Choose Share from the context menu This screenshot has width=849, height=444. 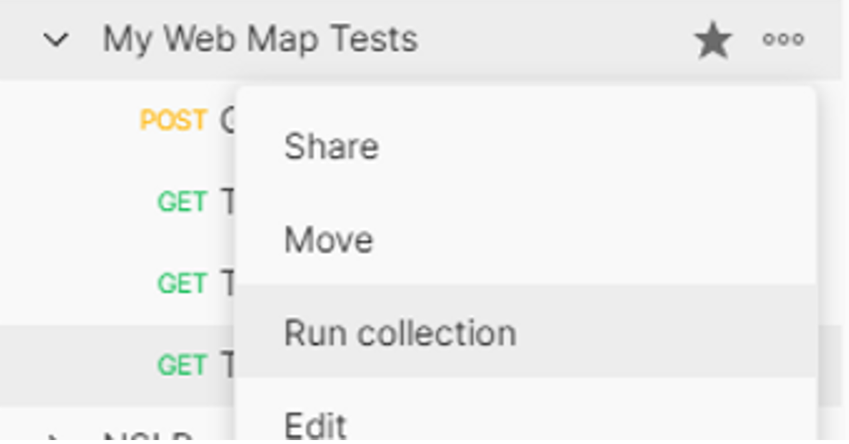pyautogui.click(x=331, y=146)
